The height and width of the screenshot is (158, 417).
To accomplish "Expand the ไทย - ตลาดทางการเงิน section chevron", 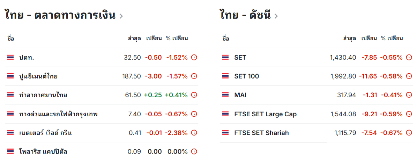I will coord(121,16).
